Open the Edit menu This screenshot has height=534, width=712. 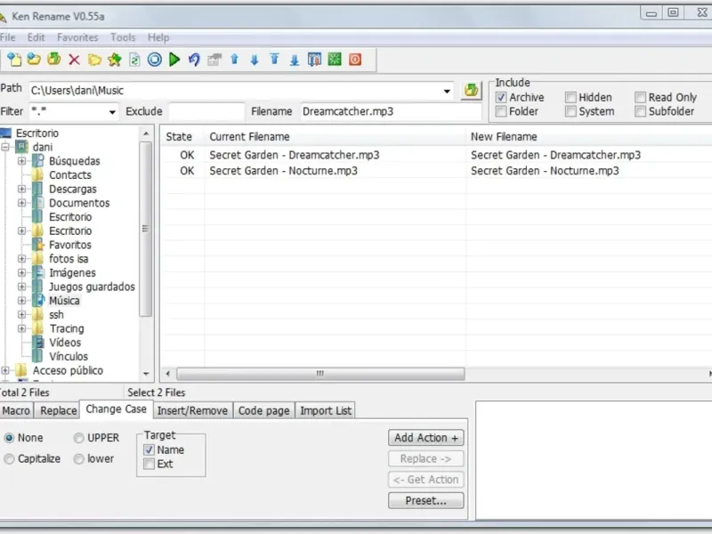pyautogui.click(x=36, y=37)
